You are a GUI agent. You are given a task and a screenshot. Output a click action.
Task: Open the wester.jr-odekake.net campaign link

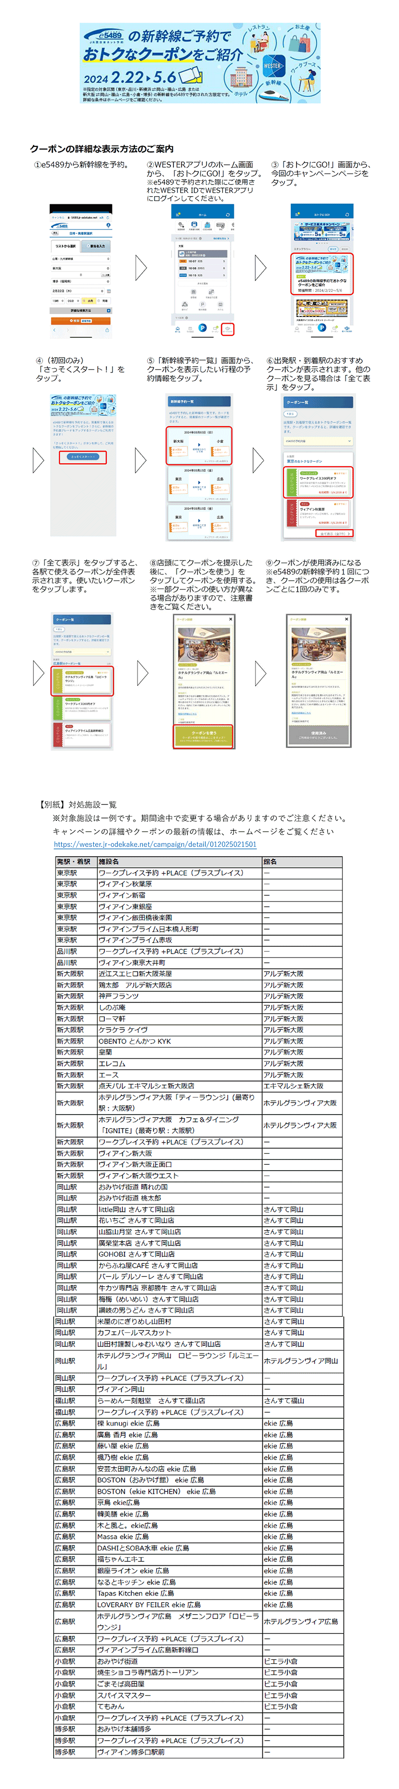(x=155, y=844)
